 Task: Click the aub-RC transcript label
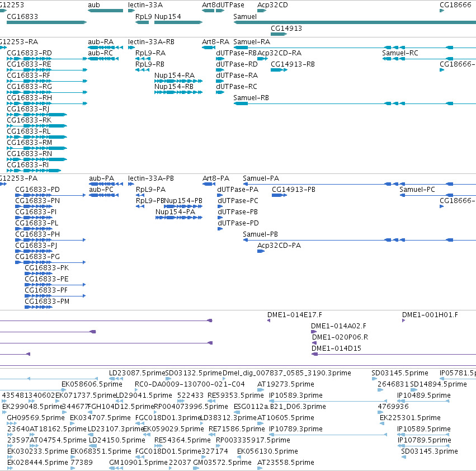[101, 53]
